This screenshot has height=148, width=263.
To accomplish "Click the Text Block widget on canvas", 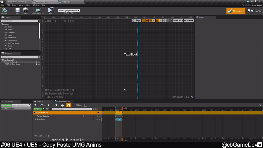I will pyautogui.click(x=131, y=54).
